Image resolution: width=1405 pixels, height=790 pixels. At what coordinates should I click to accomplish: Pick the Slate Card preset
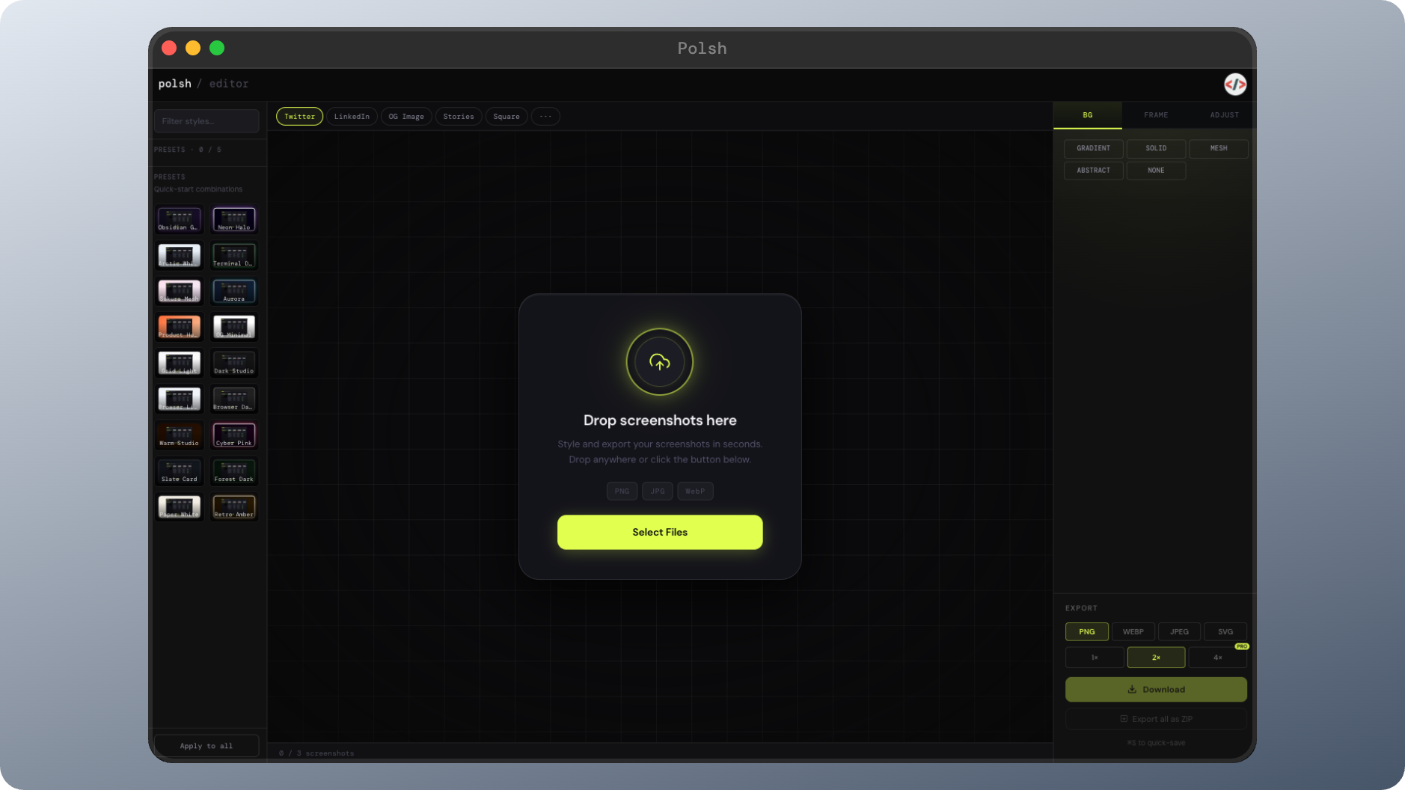click(179, 471)
